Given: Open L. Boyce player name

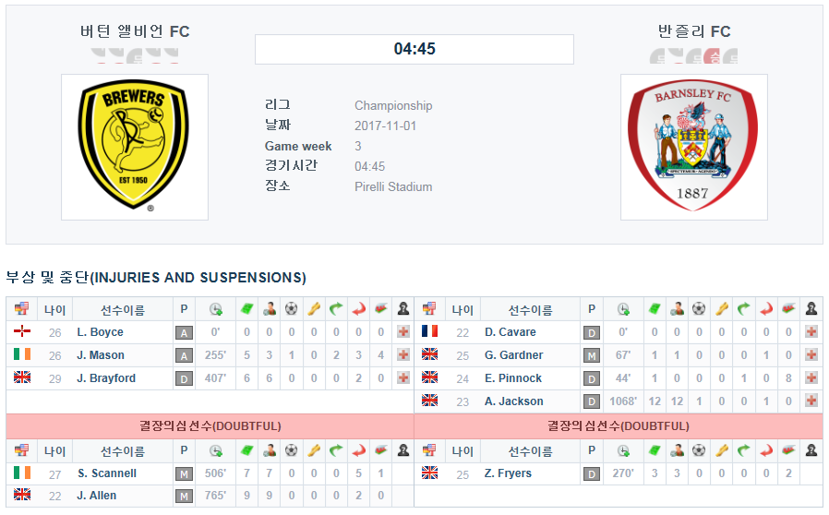Looking at the screenshot, I should (x=101, y=332).
